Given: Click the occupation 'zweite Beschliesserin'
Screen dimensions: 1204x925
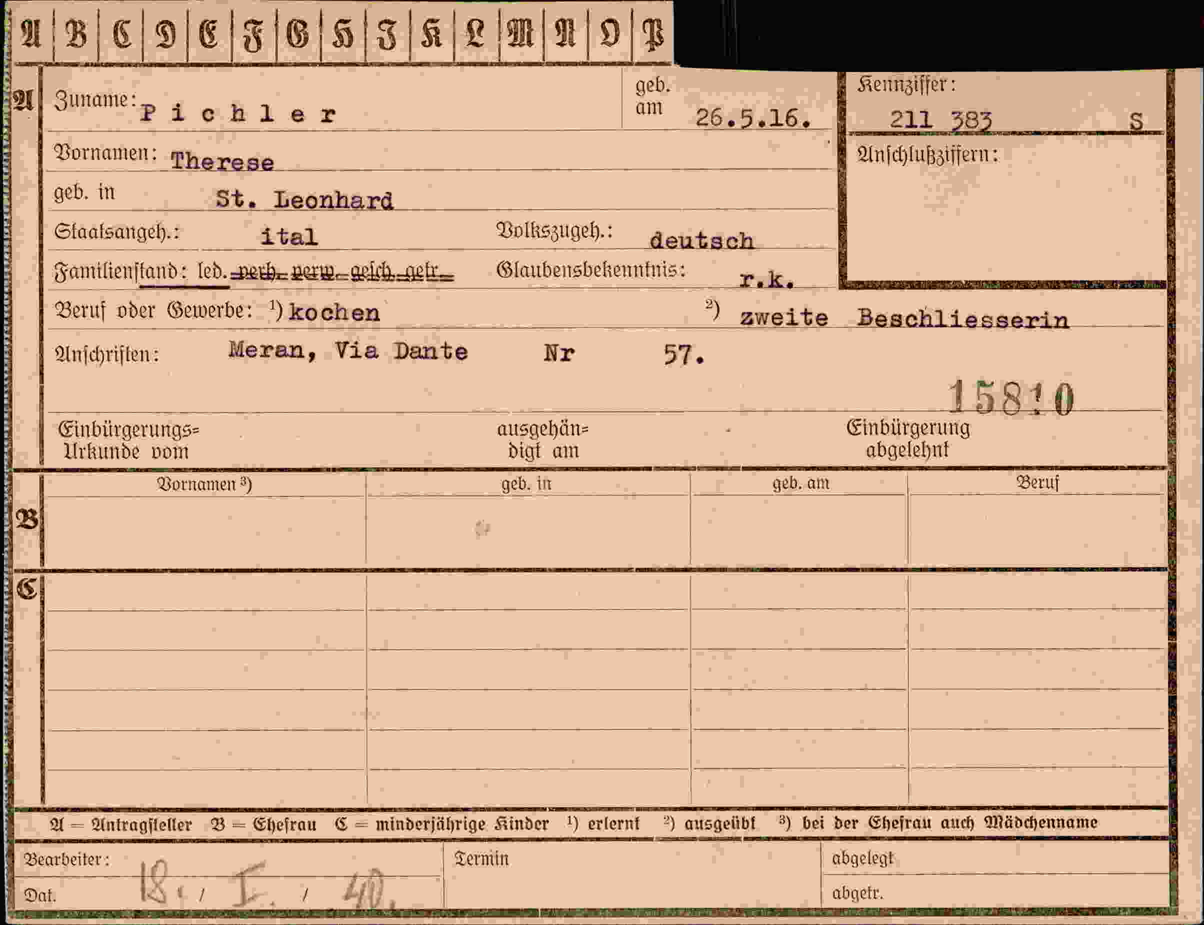Looking at the screenshot, I should 904,318.
